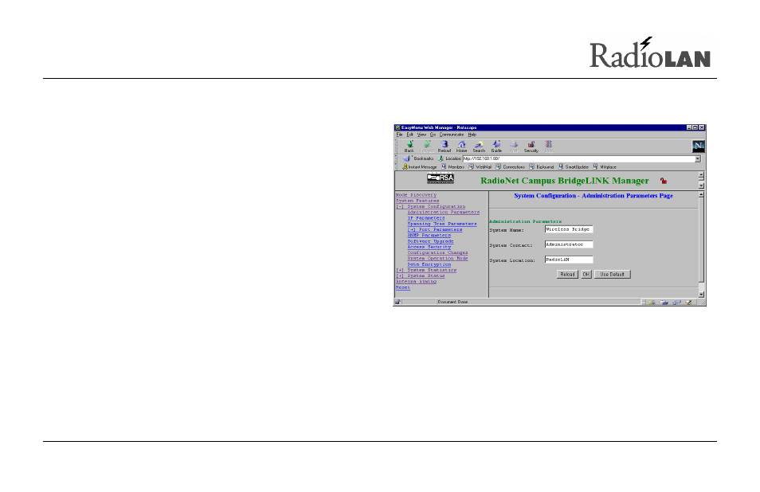Click the Netscape N logo
The height and width of the screenshot is (492, 760).
698,146
